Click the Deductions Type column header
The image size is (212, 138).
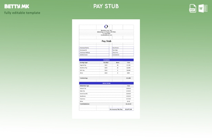pyautogui.click(x=84, y=86)
